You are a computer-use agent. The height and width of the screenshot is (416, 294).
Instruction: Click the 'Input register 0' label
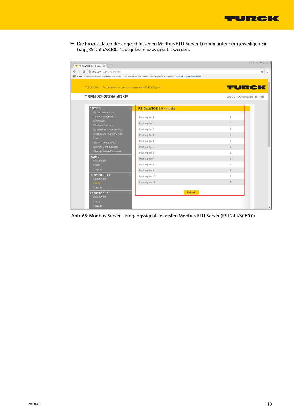tap(146, 118)
